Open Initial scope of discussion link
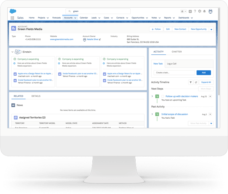Screen dimensions: 228x194 (175, 114)
